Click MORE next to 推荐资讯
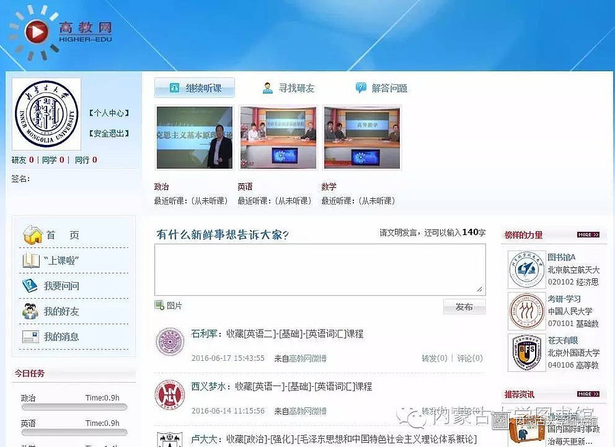 pos(588,394)
